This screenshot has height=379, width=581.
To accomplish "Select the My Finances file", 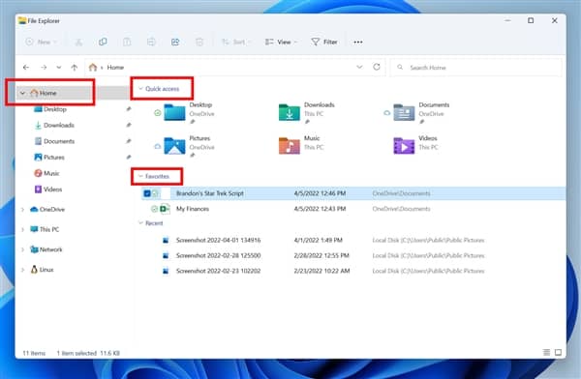I will pyautogui.click(x=193, y=209).
